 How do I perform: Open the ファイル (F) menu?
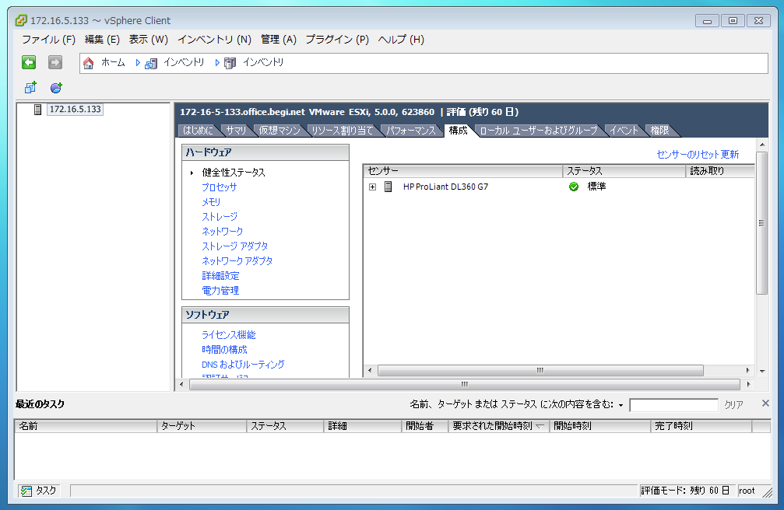(x=48, y=40)
